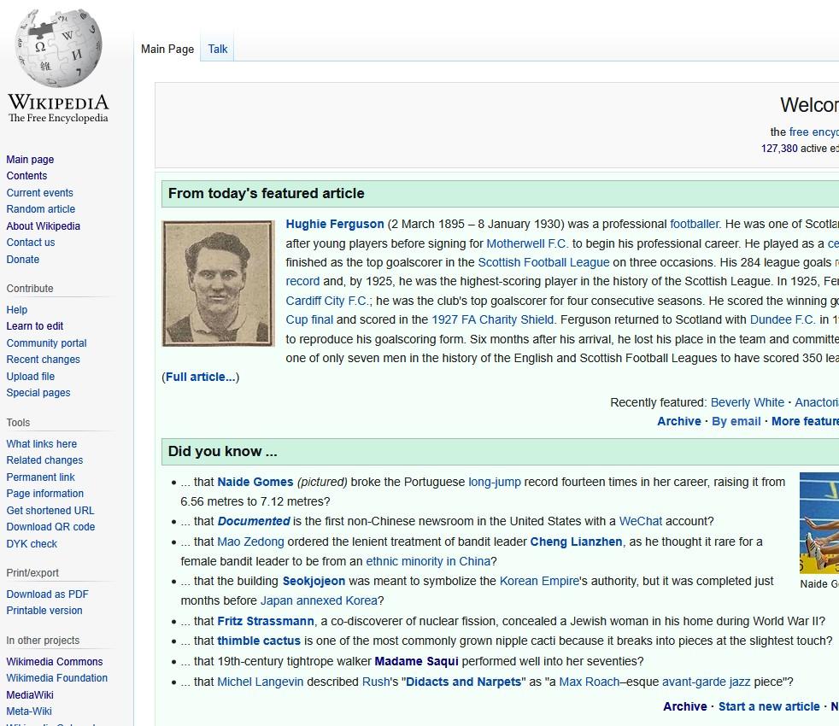Viewport: 839px width, 726px height.
Task: Open the Cardiff City F.C. link
Action: (x=327, y=301)
